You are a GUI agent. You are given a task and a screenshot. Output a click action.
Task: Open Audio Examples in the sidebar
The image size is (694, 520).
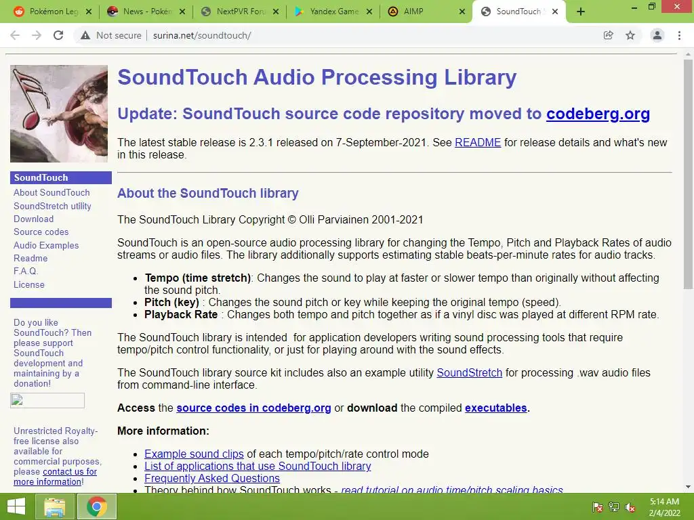[46, 245]
